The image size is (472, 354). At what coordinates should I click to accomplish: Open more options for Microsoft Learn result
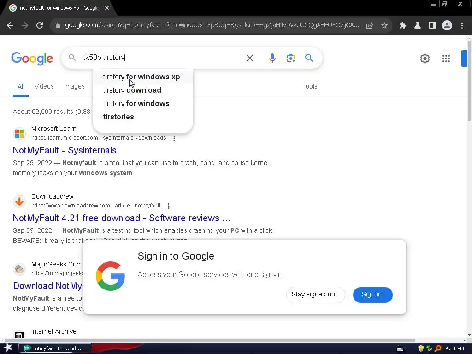pos(174,138)
